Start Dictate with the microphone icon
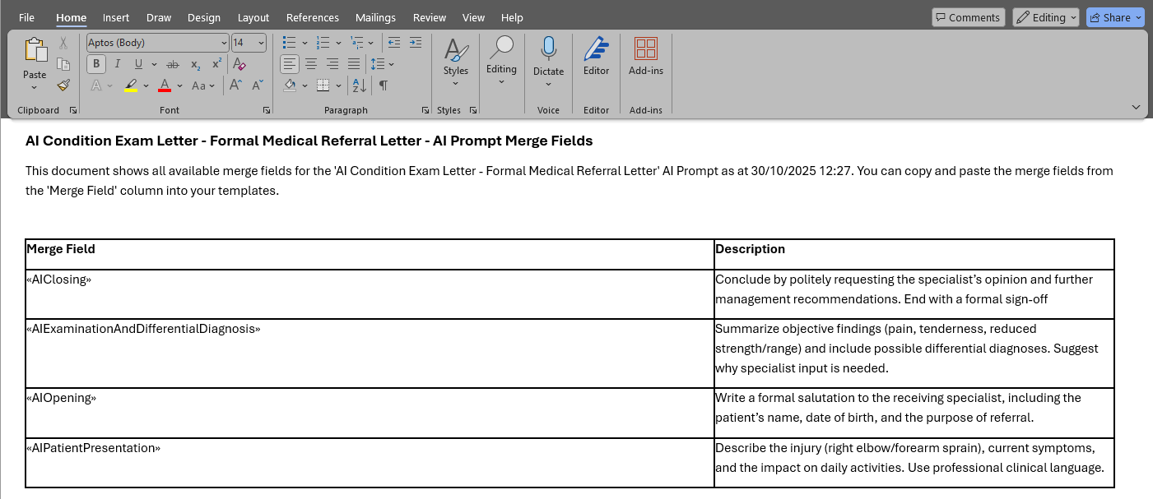The height and width of the screenshot is (499, 1153). (x=548, y=49)
